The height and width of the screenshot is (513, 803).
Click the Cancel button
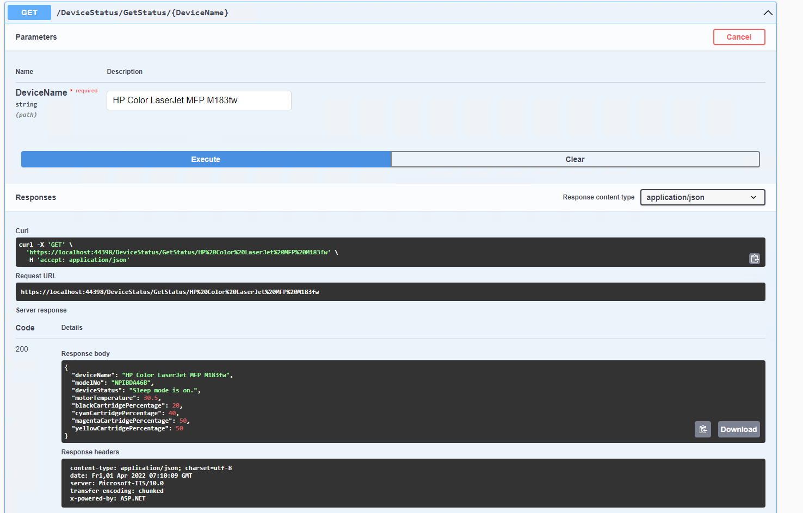[739, 37]
